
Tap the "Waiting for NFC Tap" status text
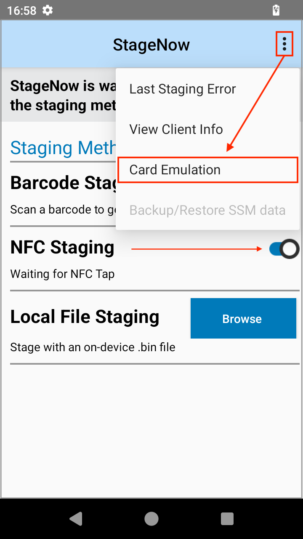(62, 274)
